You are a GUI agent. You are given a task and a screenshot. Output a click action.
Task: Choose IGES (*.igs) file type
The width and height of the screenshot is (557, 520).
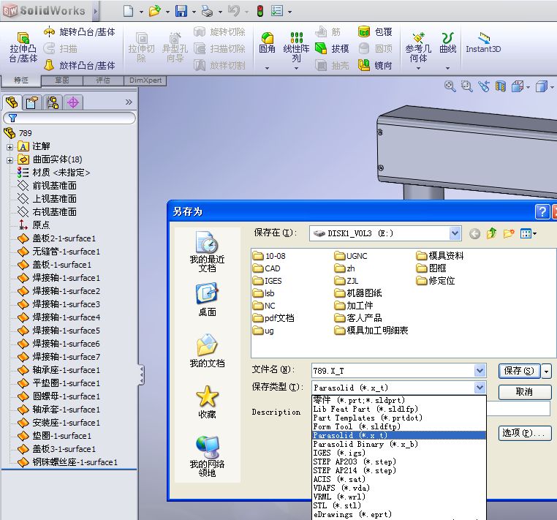pyautogui.click(x=398, y=453)
